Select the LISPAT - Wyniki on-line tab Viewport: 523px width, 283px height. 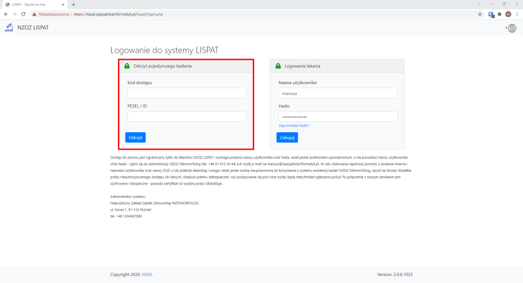(x=32, y=5)
